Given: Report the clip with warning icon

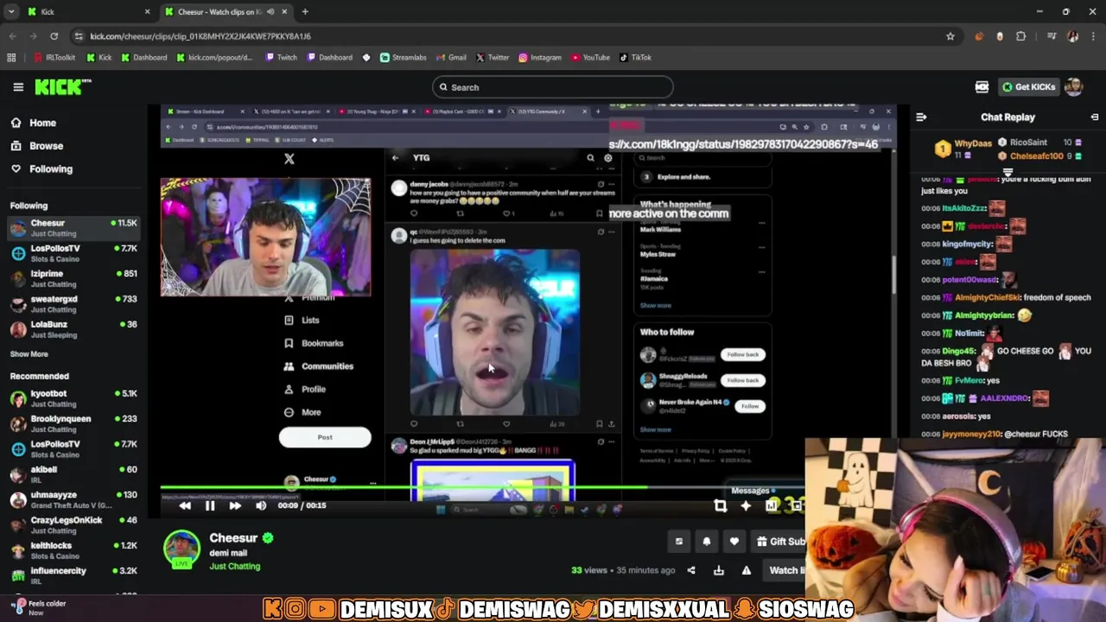Looking at the screenshot, I should [747, 570].
